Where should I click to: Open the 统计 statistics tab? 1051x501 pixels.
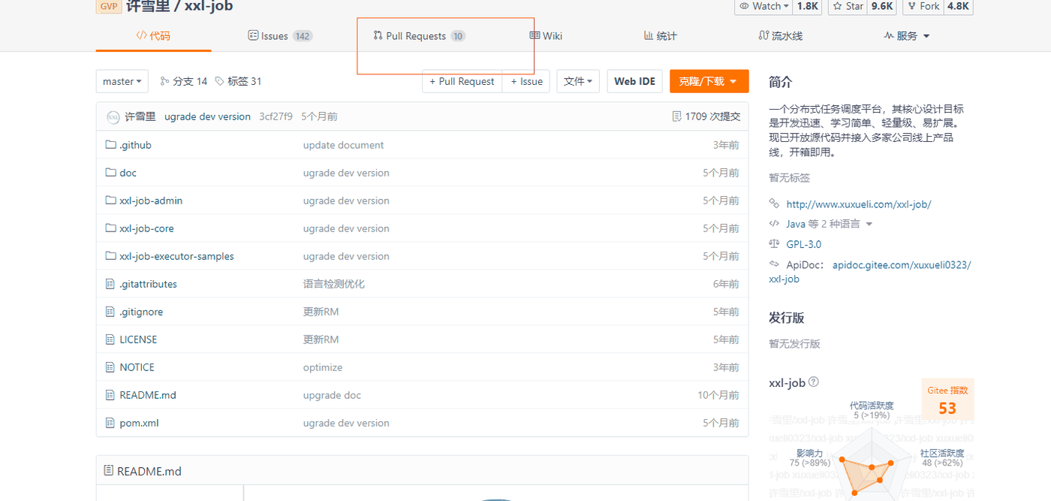pos(661,35)
